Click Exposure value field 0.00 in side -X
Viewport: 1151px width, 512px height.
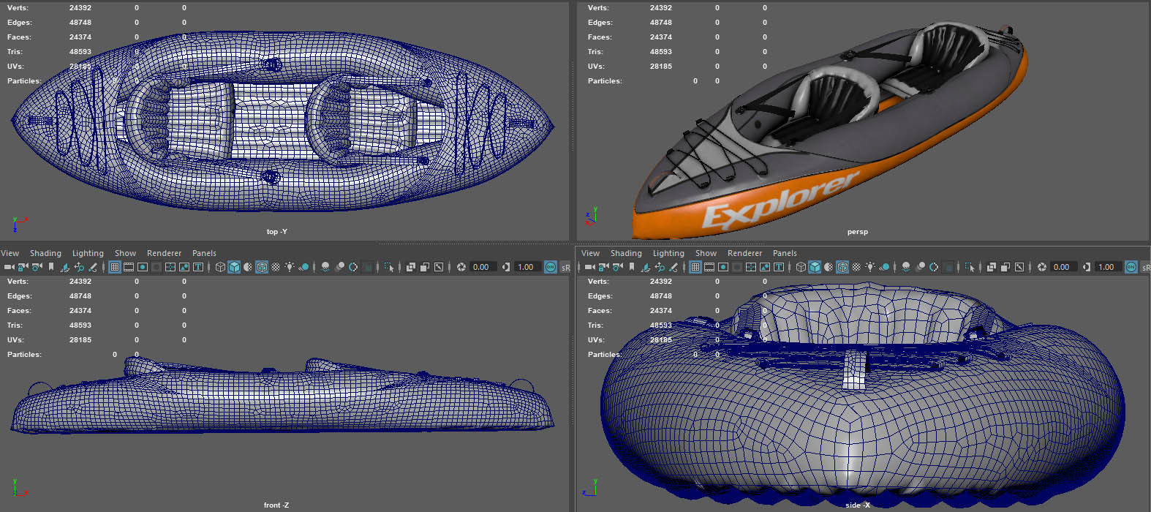(1063, 267)
